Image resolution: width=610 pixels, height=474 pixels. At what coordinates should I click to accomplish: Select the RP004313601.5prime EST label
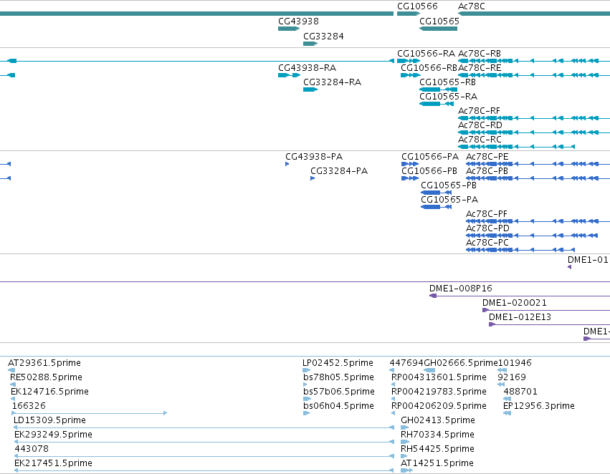point(439,377)
